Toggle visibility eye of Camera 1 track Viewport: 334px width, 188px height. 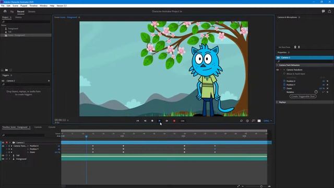[3, 143]
